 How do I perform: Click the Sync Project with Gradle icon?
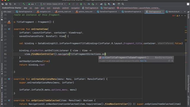click(101, 4)
